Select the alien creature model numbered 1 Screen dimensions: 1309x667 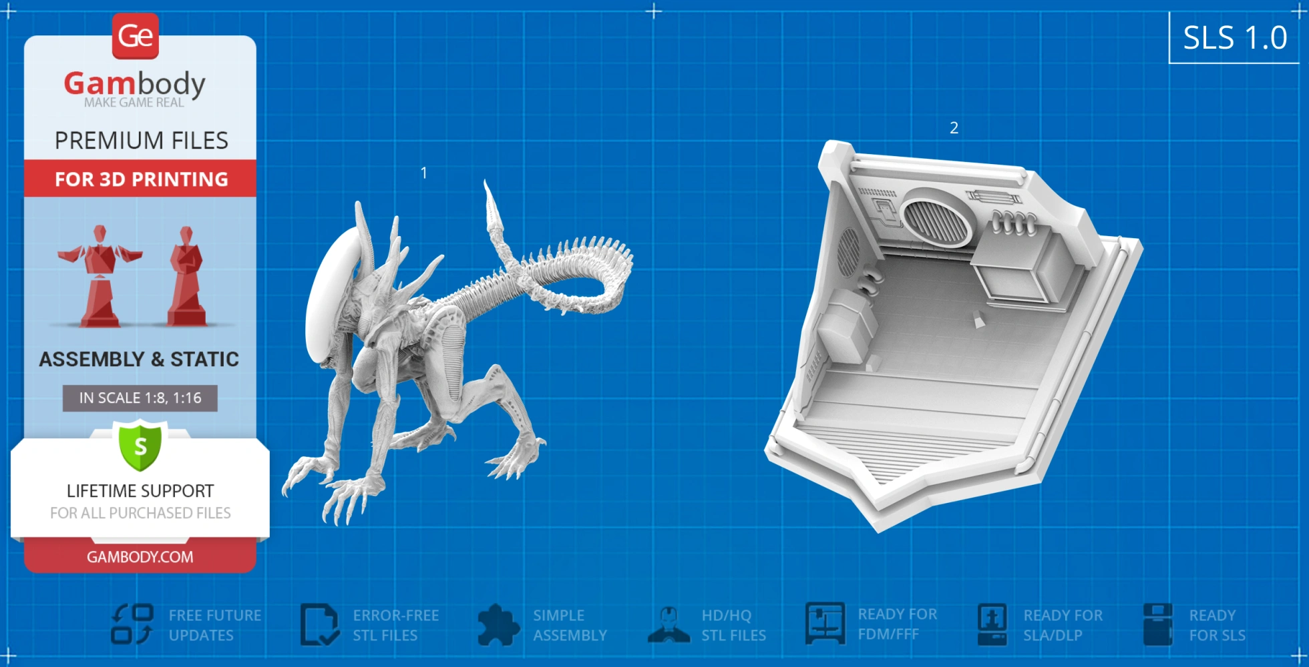tap(427, 354)
